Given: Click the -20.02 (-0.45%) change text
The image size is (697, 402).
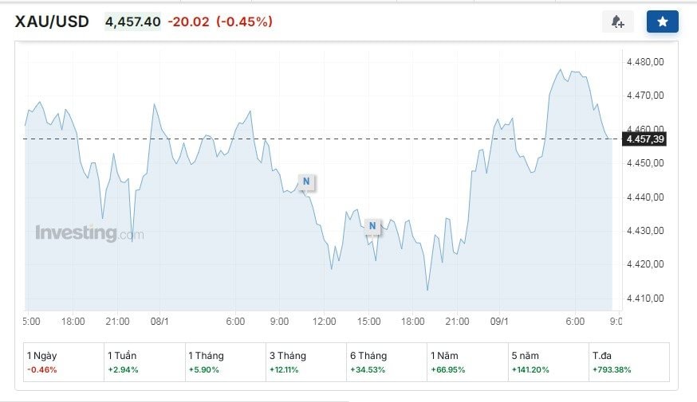Looking at the screenshot, I should (x=220, y=21).
